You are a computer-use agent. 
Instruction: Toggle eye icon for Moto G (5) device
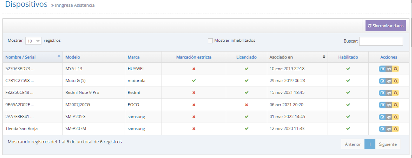click(389, 81)
